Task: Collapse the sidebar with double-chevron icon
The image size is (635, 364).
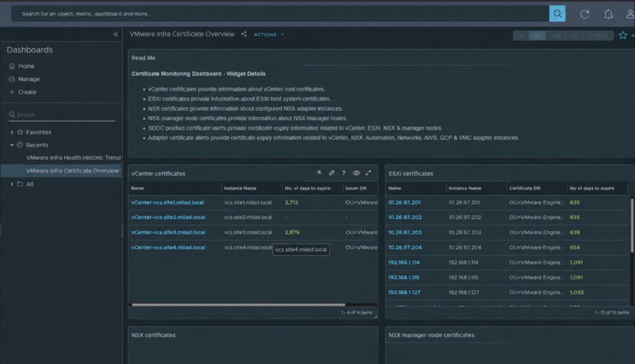Action: (x=115, y=35)
